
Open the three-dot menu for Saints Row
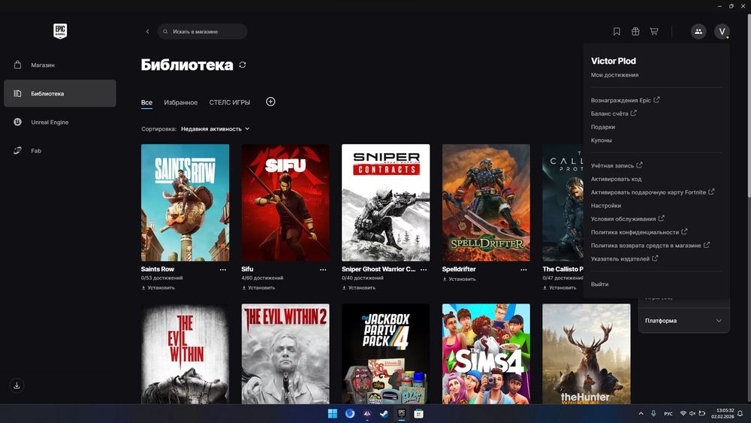(x=223, y=270)
